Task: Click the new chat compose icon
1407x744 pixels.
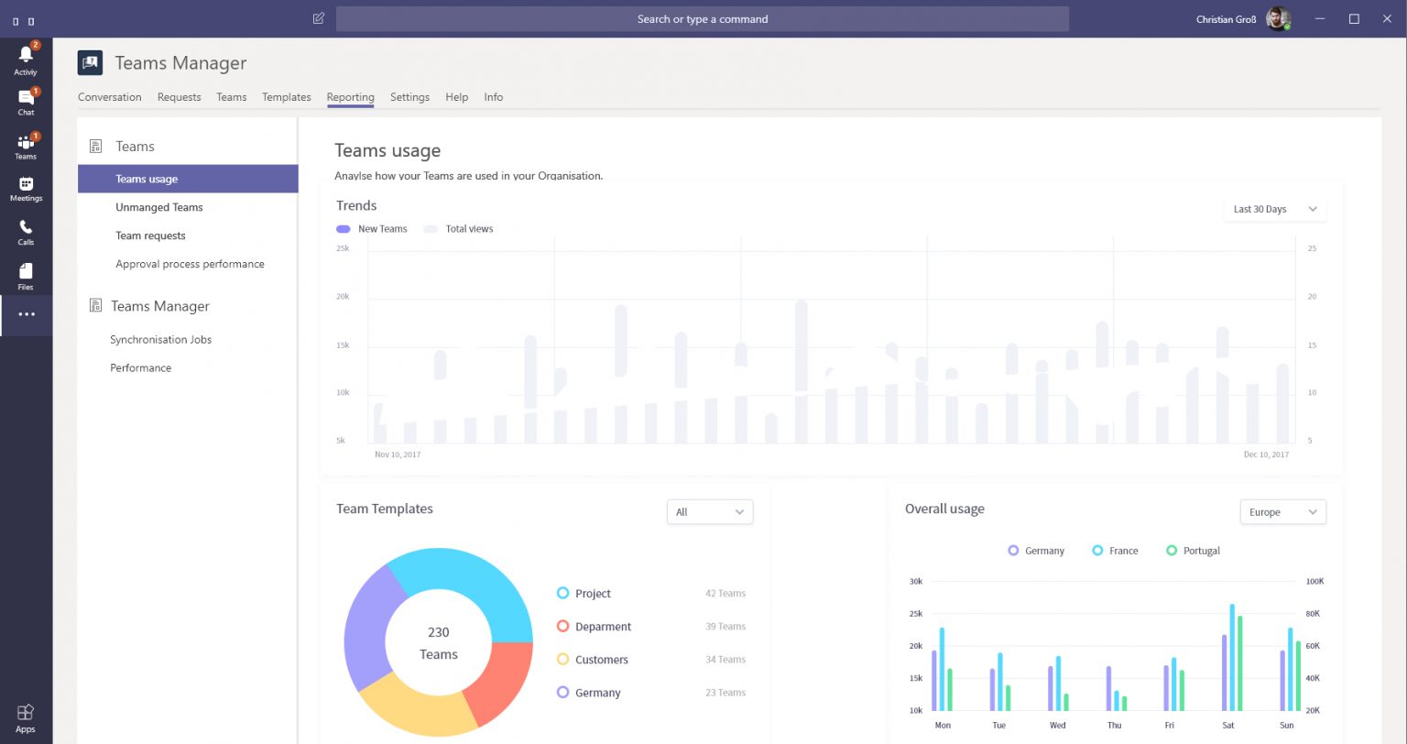Action: [318, 18]
